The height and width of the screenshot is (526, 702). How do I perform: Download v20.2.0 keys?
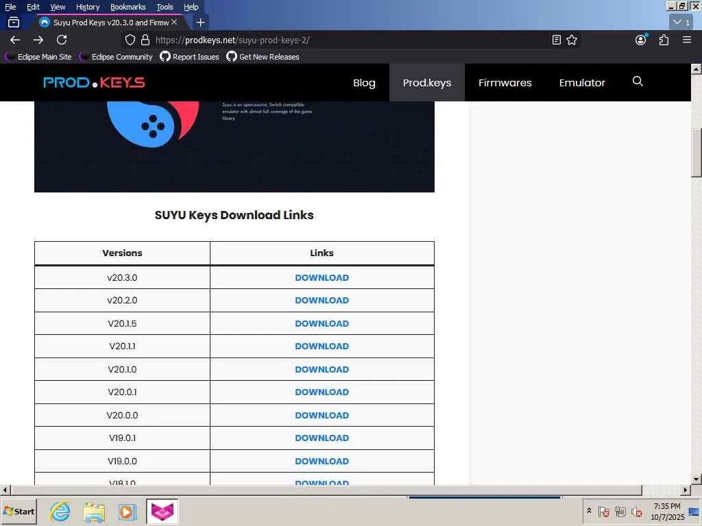point(322,300)
